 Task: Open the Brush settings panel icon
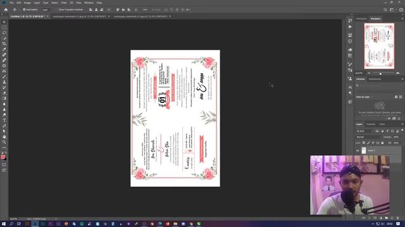pyautogui.click(x=350, y=64)
